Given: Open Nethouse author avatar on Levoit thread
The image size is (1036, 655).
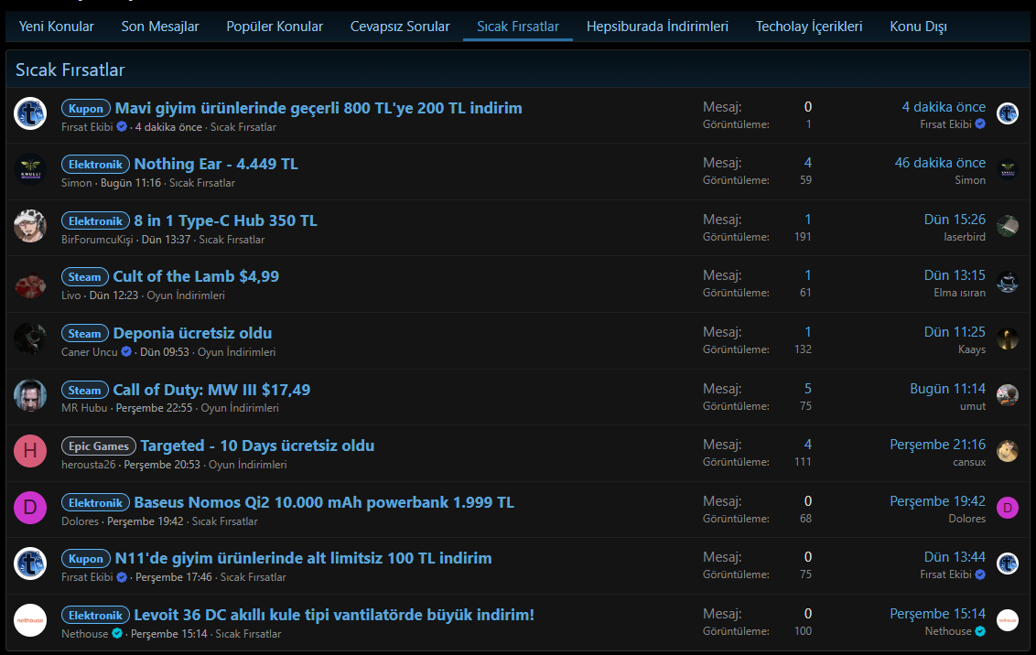Looking at the screenshot, I should pyautogui.click(x=30, y=620).
